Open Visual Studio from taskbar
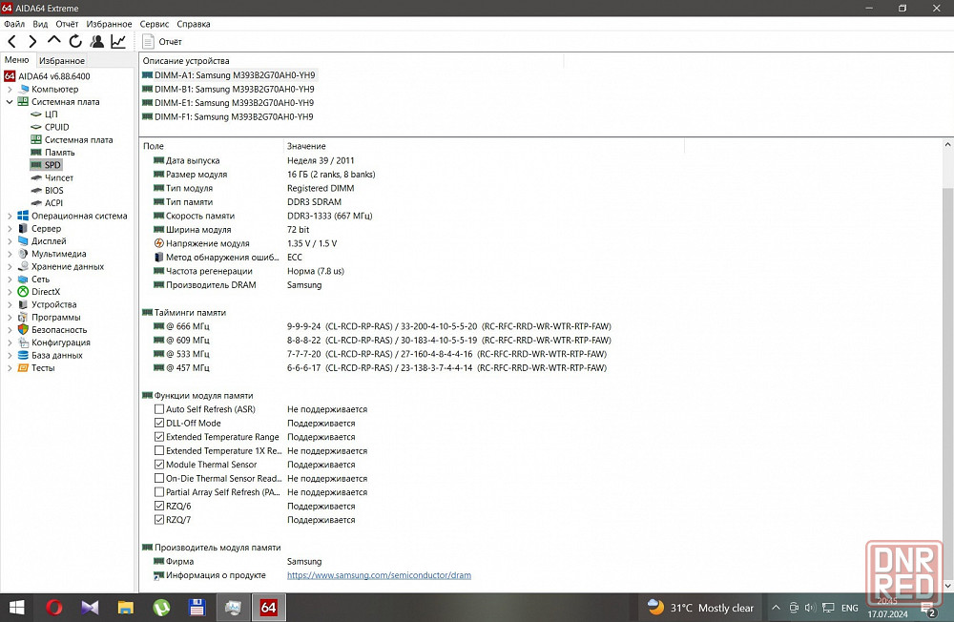 click(x=90, y=608)
